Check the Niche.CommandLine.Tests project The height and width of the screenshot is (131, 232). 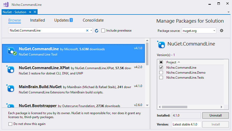(161, 78)
